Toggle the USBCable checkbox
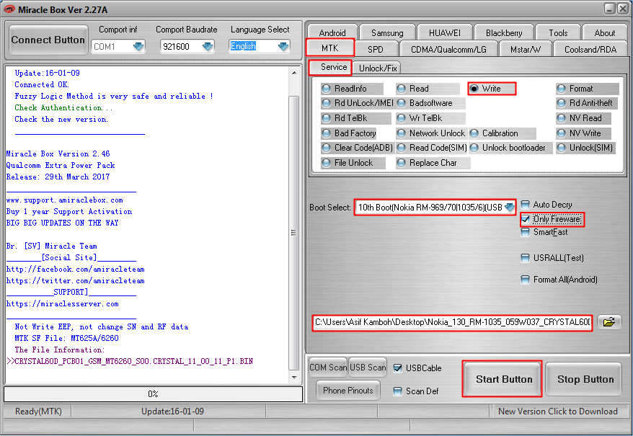Screen dimensions: 633x436 point(398,368)
